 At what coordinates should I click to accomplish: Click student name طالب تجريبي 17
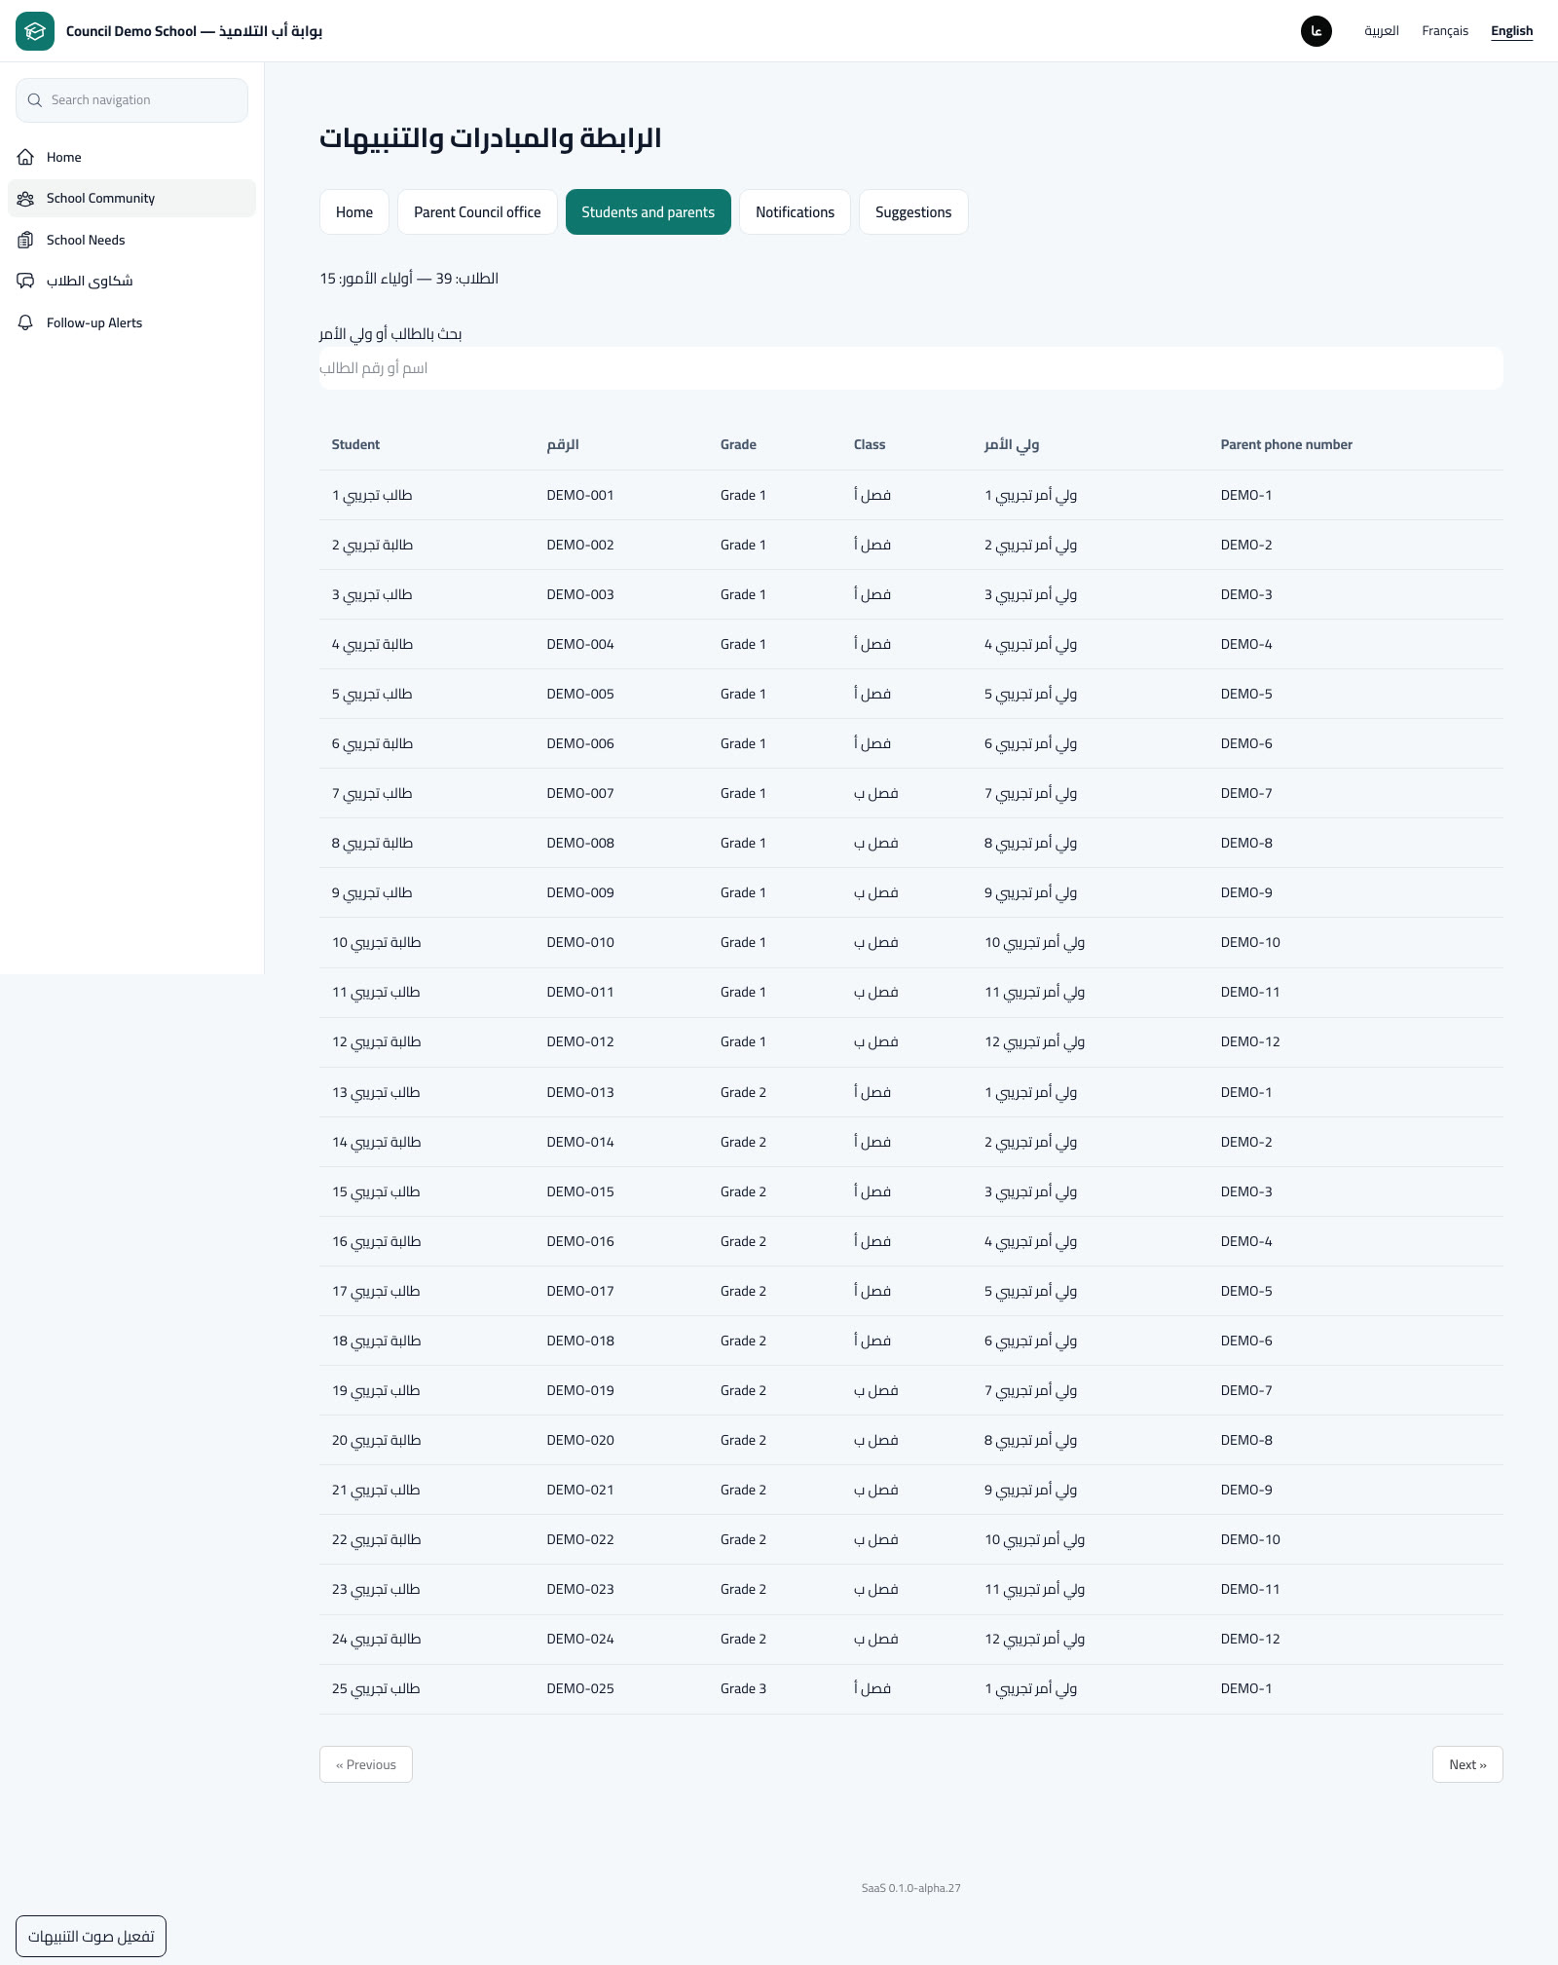[376, 1291]
